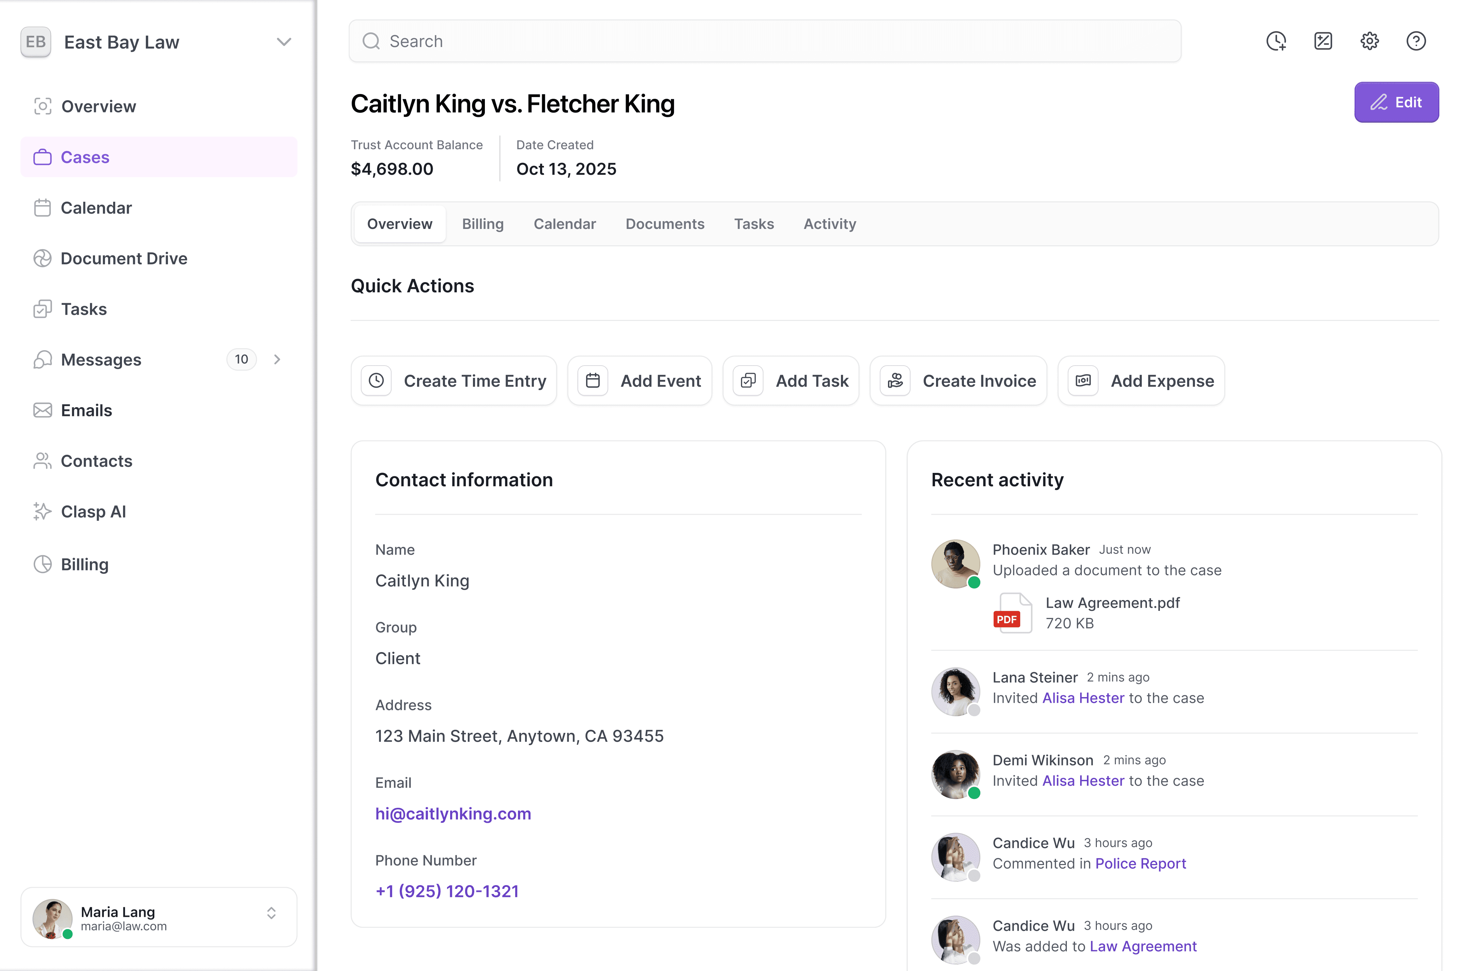The image size is (1472, 971).
Task: Click the calendar icon in Add Event
Action: pos(593,381)
